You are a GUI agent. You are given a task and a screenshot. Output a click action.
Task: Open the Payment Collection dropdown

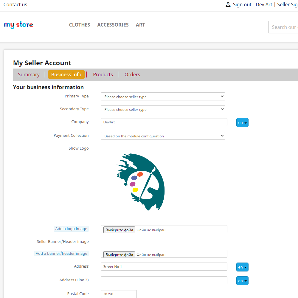coord(163,136)
